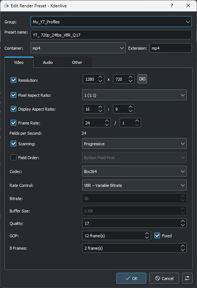Toggle the Fixed GOP checkbox
This screenshot has width=197, height=288.
tap(157, 235)
